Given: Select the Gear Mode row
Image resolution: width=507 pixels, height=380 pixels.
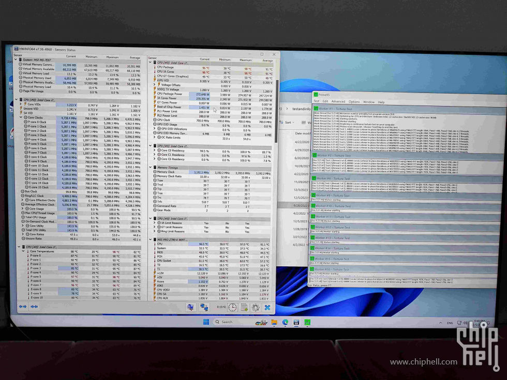Looking at the screenshot, I should pos(212,210).
